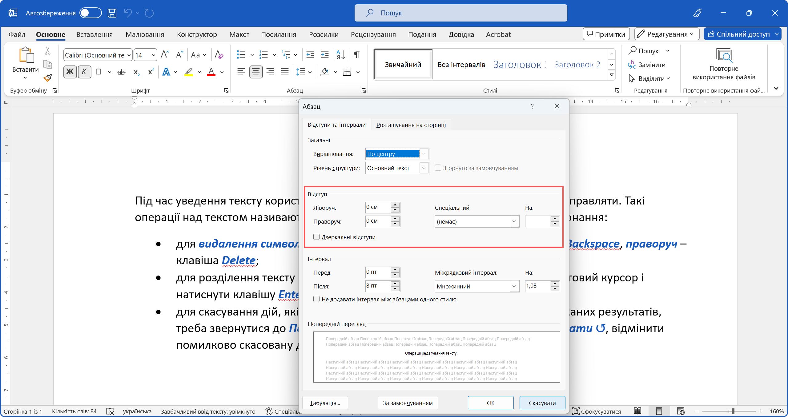The width and height of the screenshot is (788, 417).
Task: Enable Дзеркальні відступи checkbox
Action: (316, 237)
